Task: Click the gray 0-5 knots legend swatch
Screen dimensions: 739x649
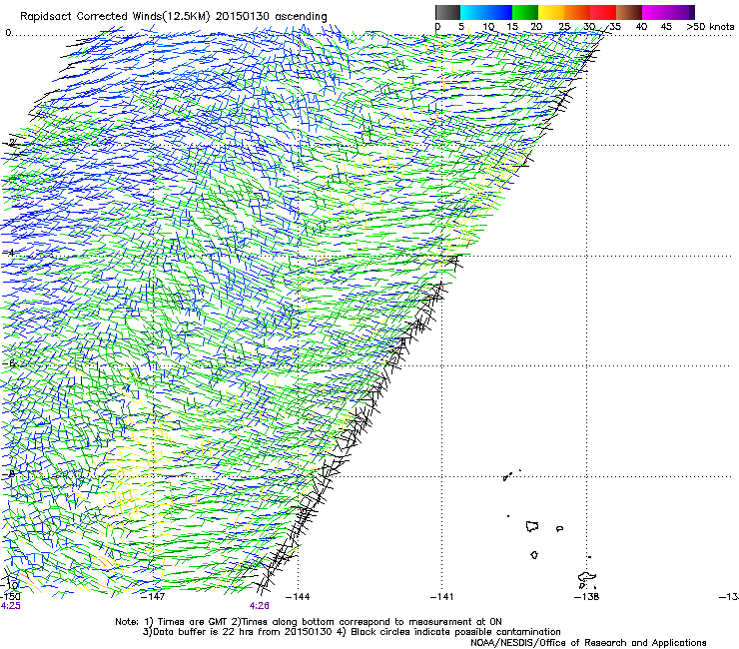Action: click(447, 12)
